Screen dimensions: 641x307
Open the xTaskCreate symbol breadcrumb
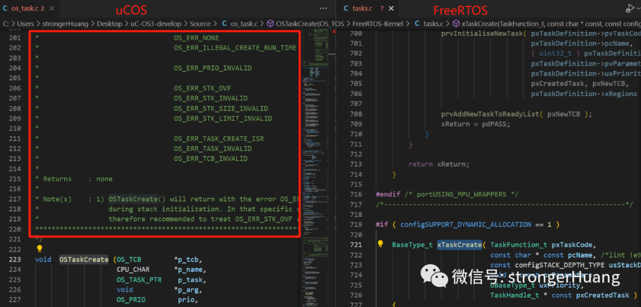coord(551,24)
